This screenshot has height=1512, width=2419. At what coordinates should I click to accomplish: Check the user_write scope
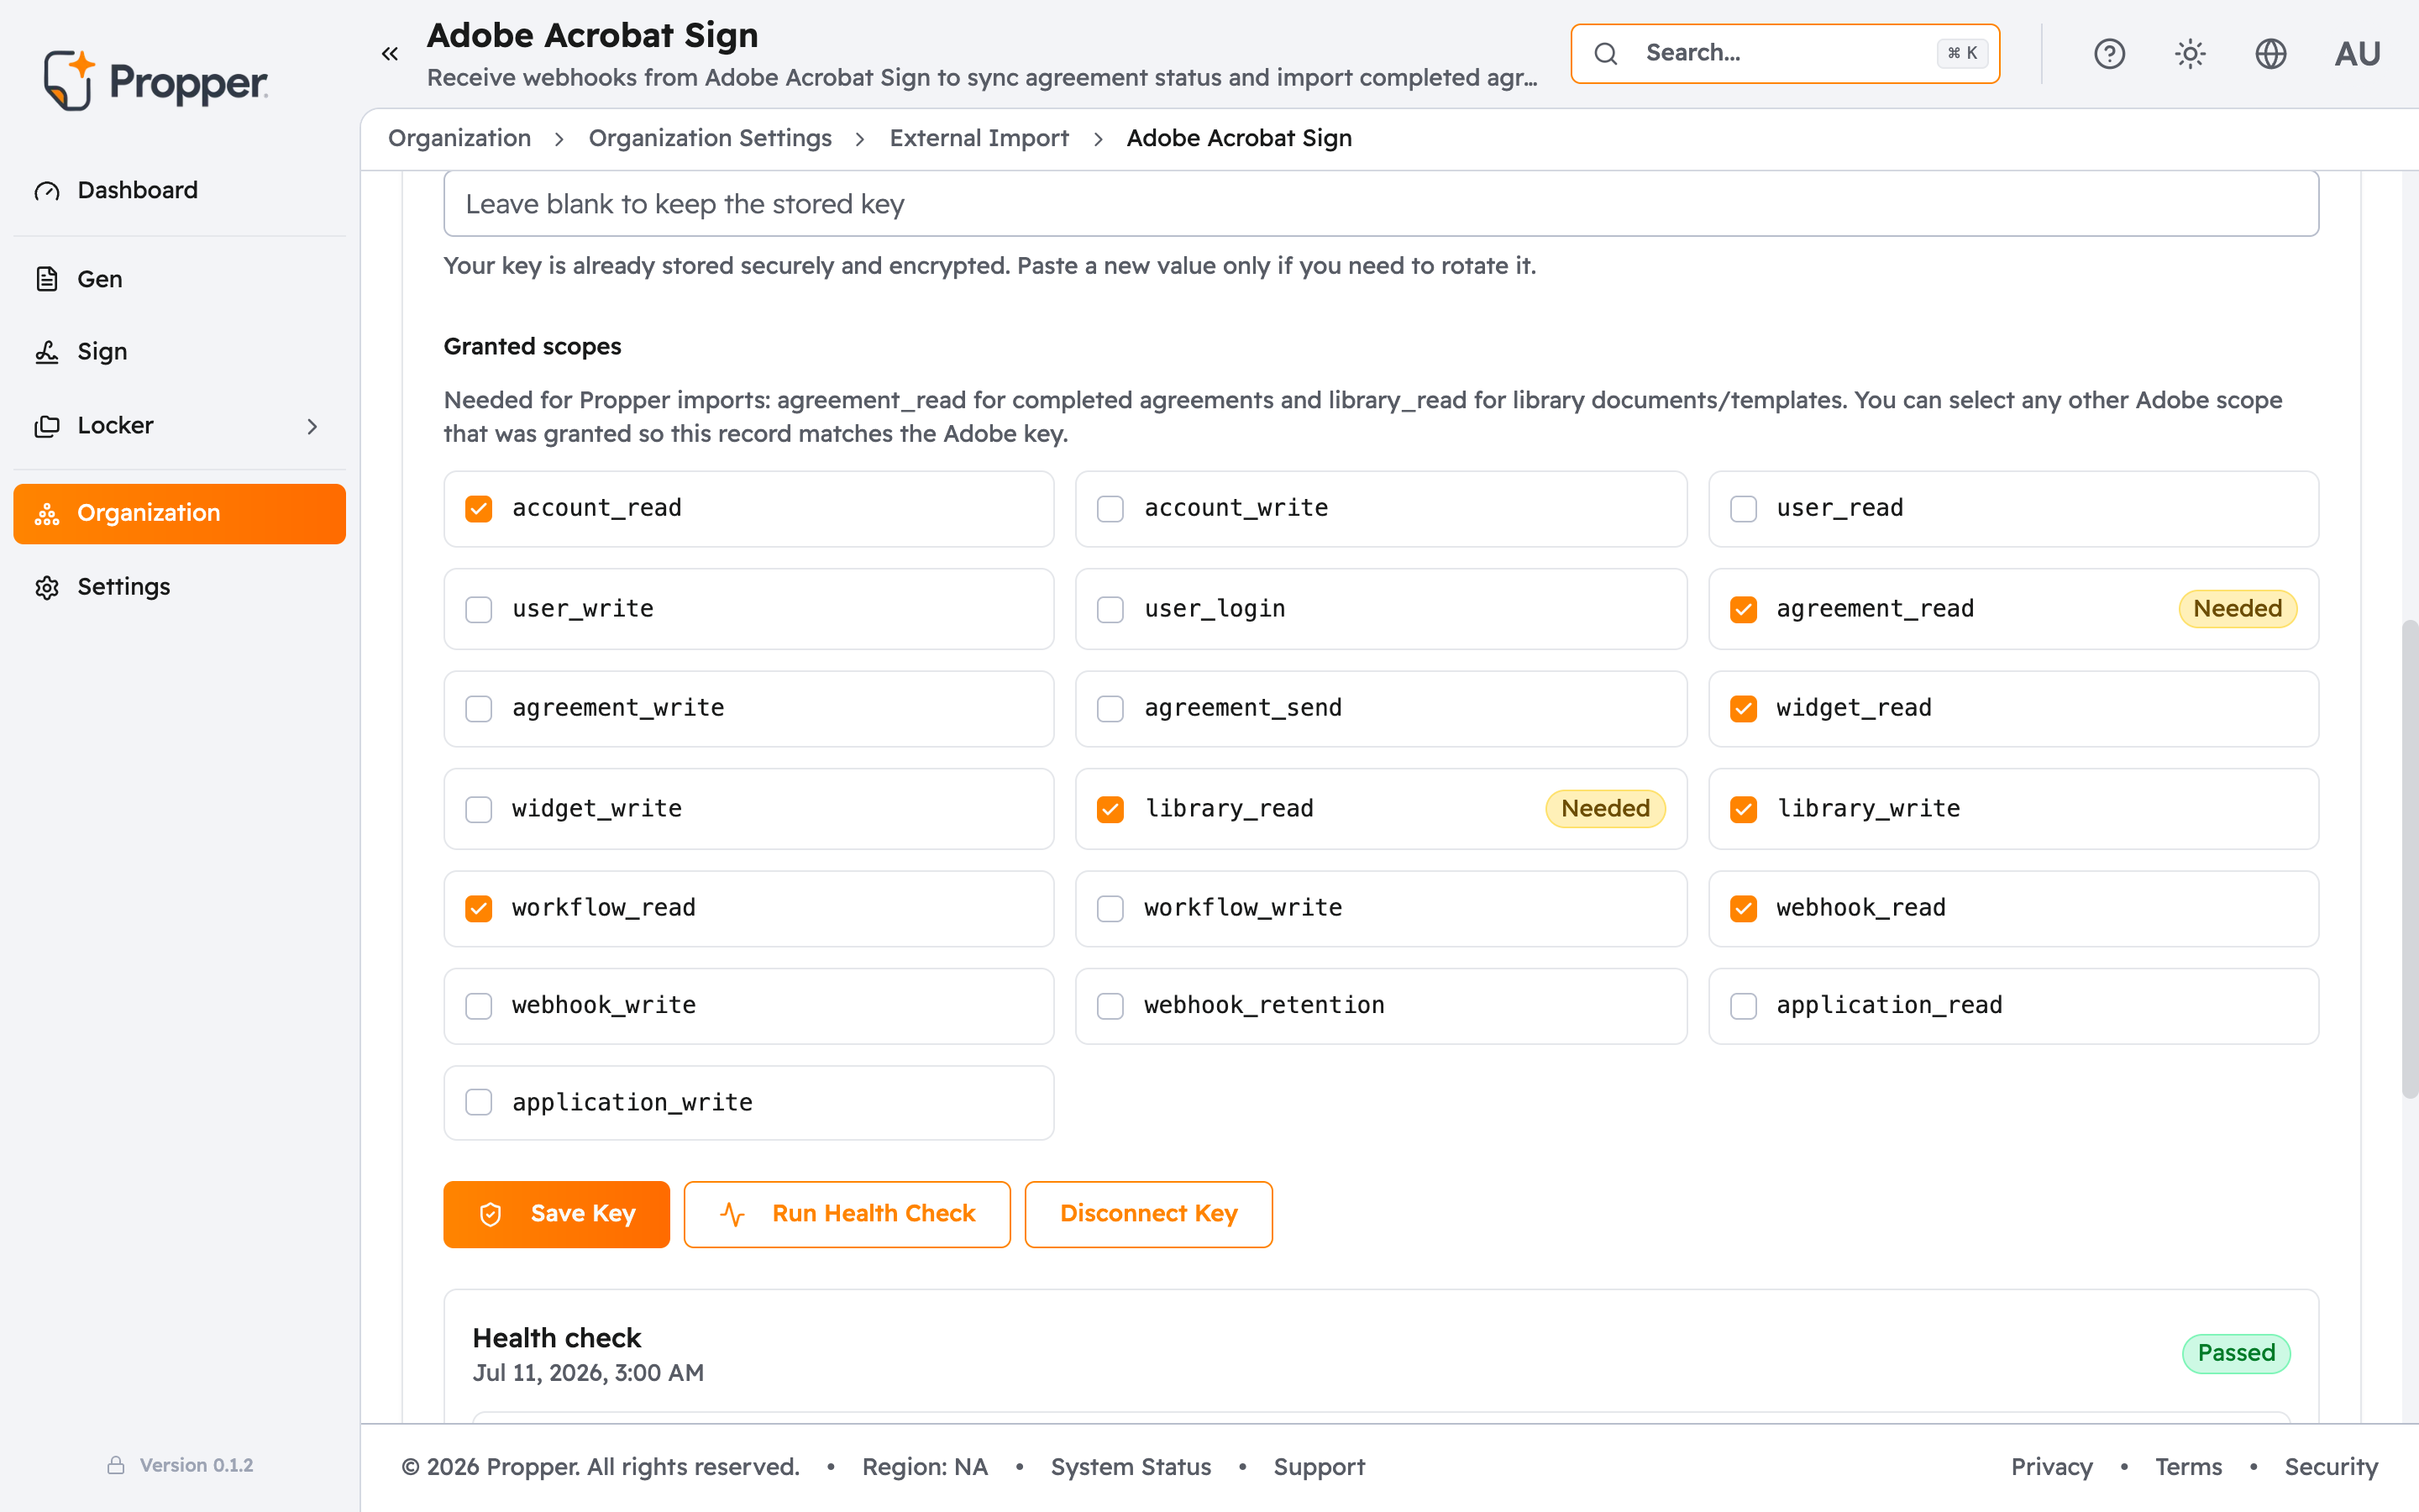coord(479,610)
